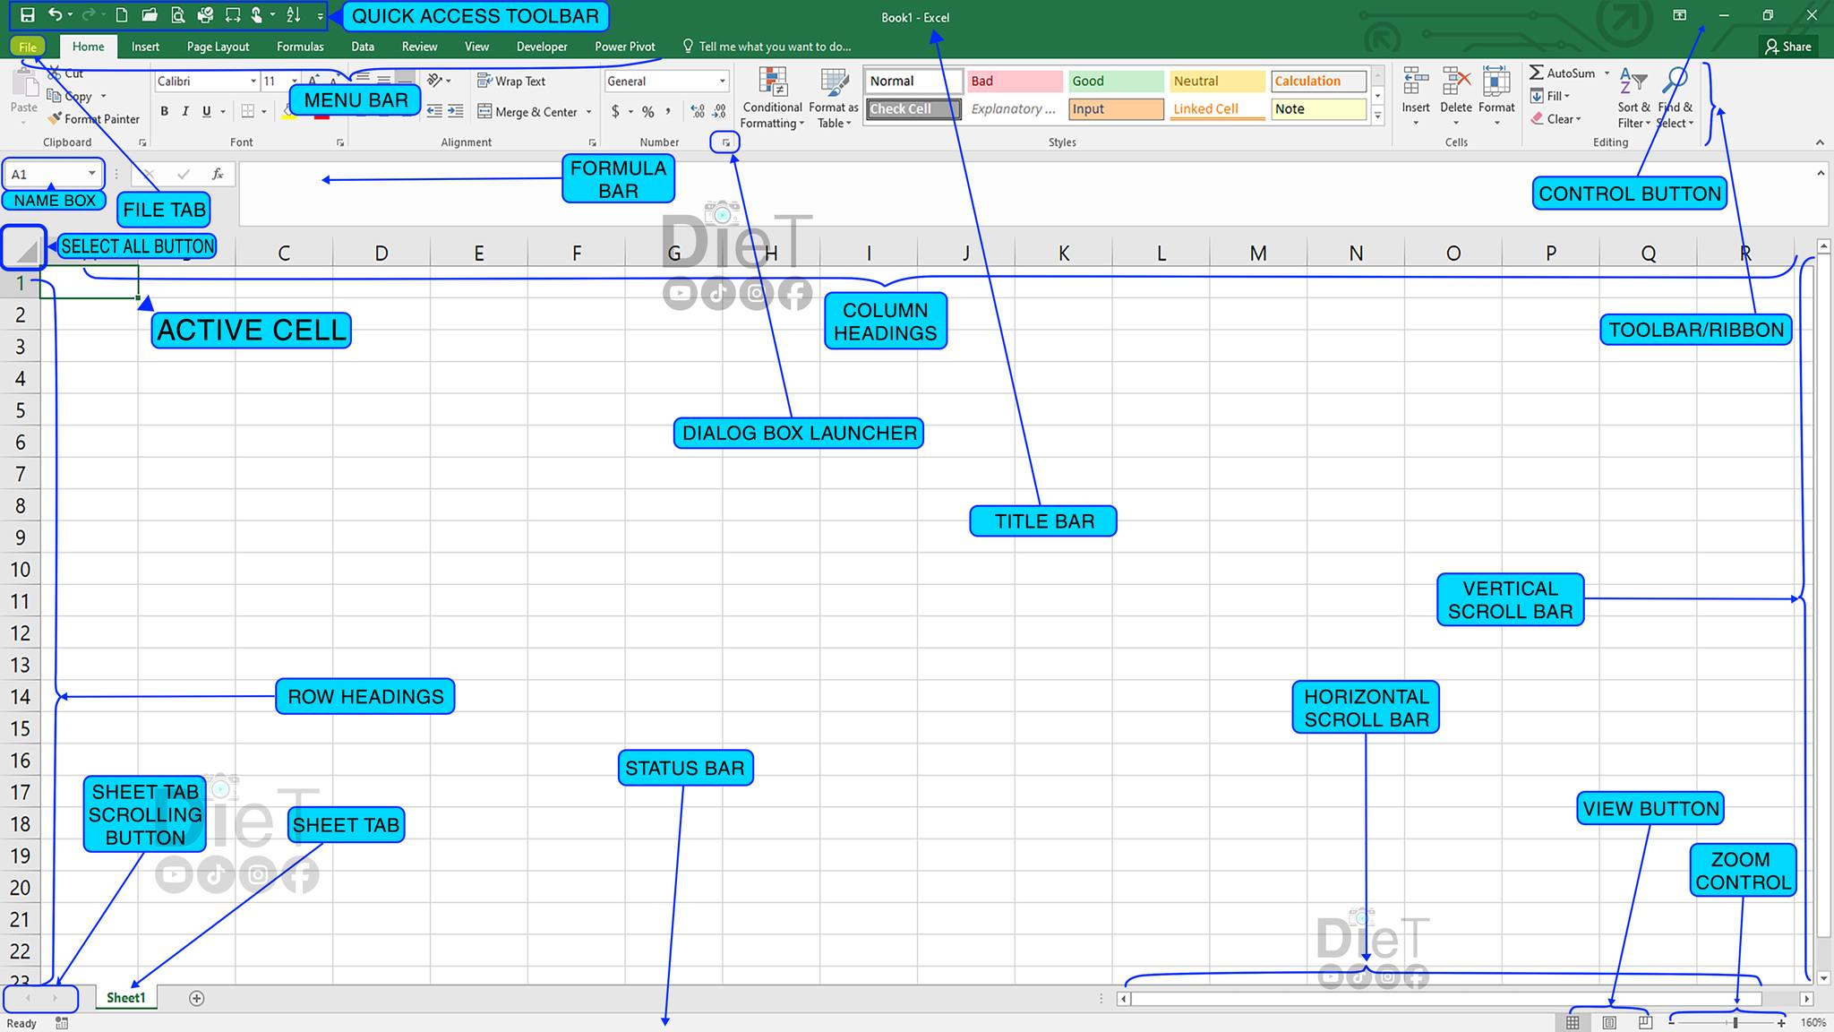Viewport: 1834px width, 1032px height.
Task: Toggle Italic formatting
Action: tap(185, 112)
